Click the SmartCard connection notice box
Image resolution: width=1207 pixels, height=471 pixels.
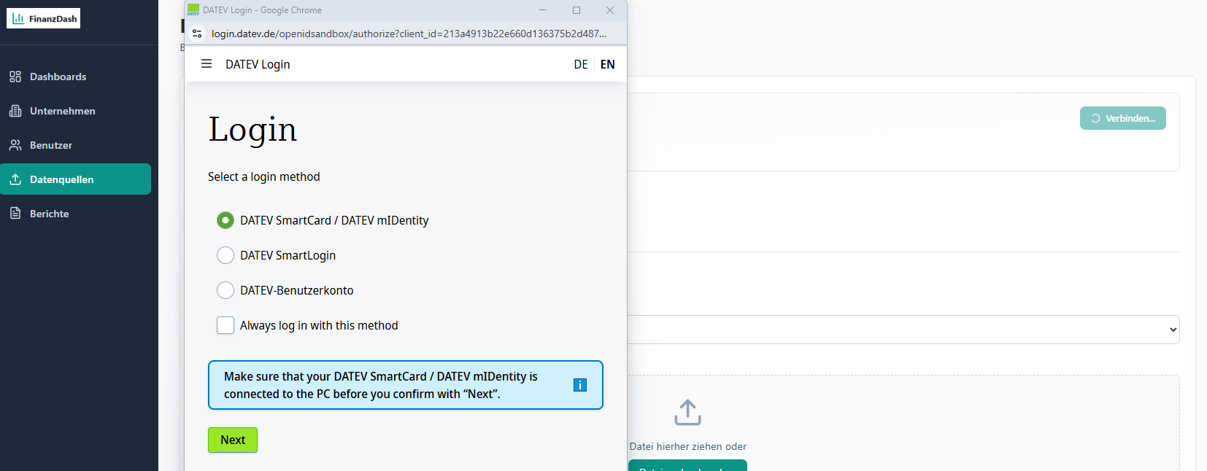(x=406, y=385)
